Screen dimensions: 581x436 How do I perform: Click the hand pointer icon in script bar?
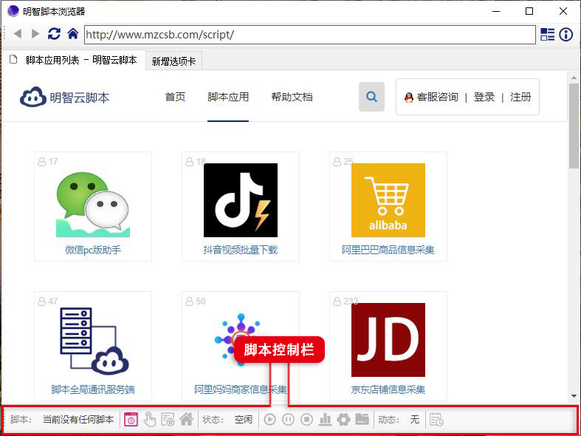click(x=150, y=420)
